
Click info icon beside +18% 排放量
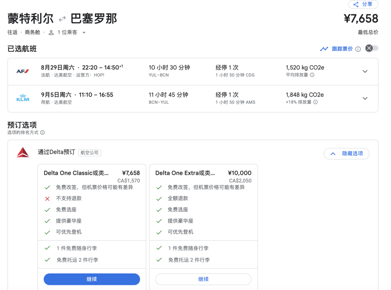tap(315, 102)
